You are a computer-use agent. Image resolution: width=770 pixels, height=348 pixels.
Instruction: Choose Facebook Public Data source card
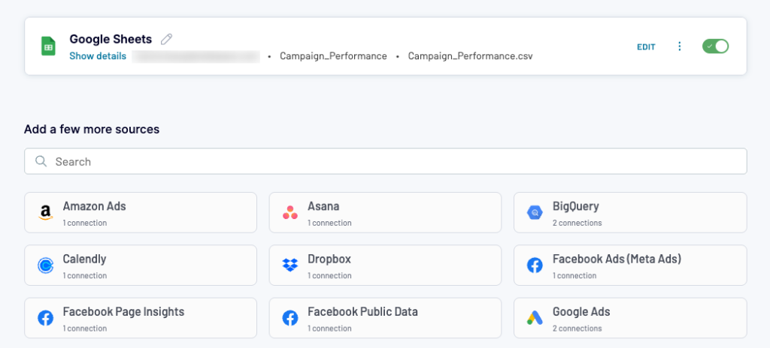[385, 318]
